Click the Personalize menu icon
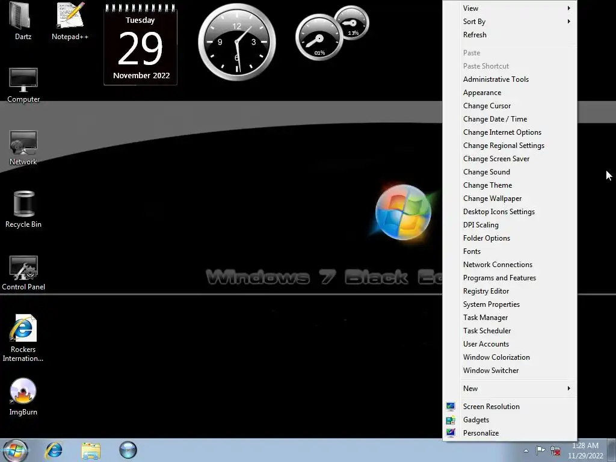 click(451, 433)
